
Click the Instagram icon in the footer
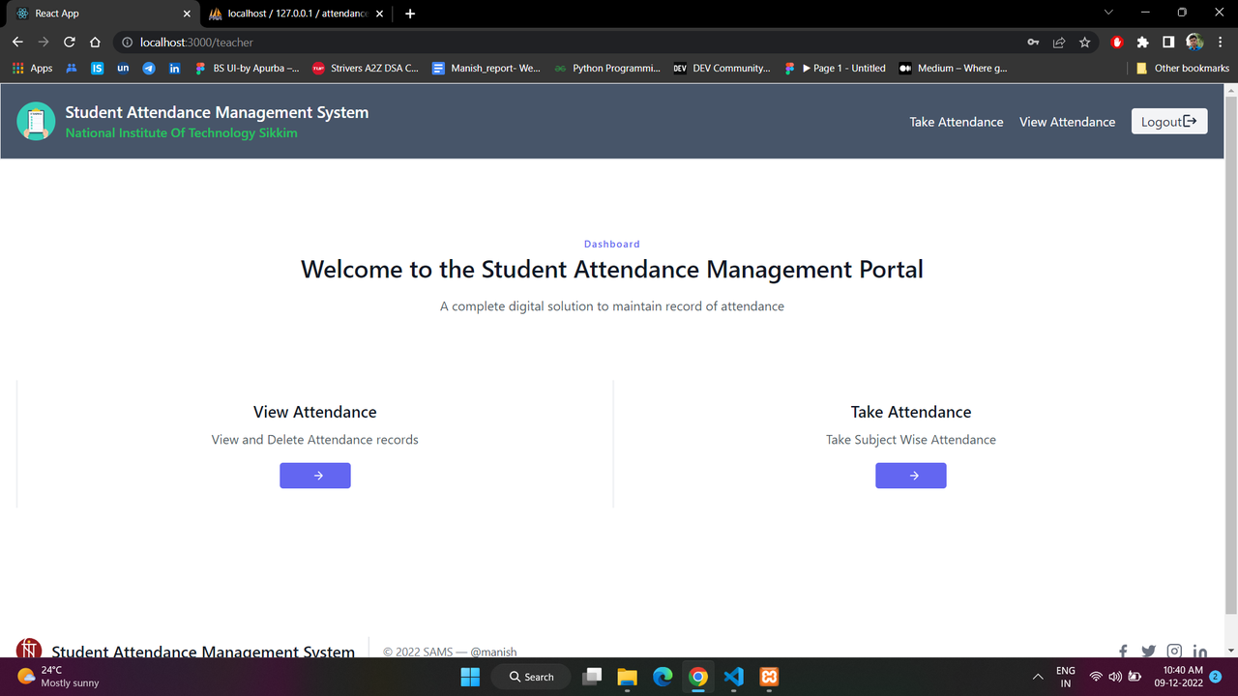pyautogui.click(x=1174, y=651)
